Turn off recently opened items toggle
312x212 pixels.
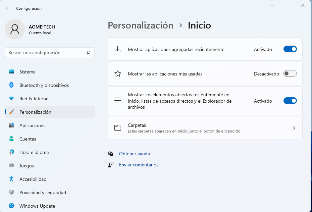point(290,101)
